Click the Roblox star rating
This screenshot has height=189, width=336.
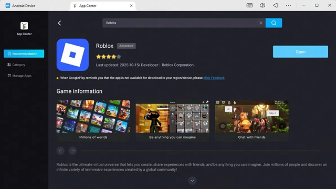coord(109,57)
